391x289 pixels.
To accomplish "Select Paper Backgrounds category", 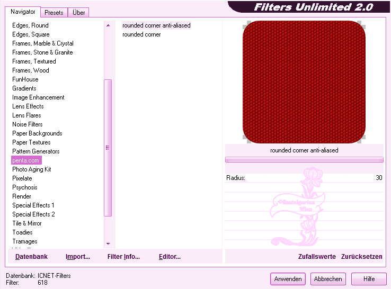I will pos(37,133).
